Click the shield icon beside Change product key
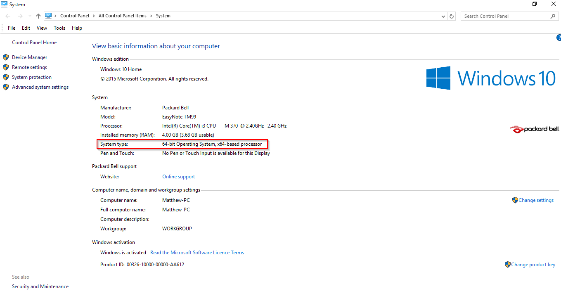The image size is (561, 296). point(508,265)
